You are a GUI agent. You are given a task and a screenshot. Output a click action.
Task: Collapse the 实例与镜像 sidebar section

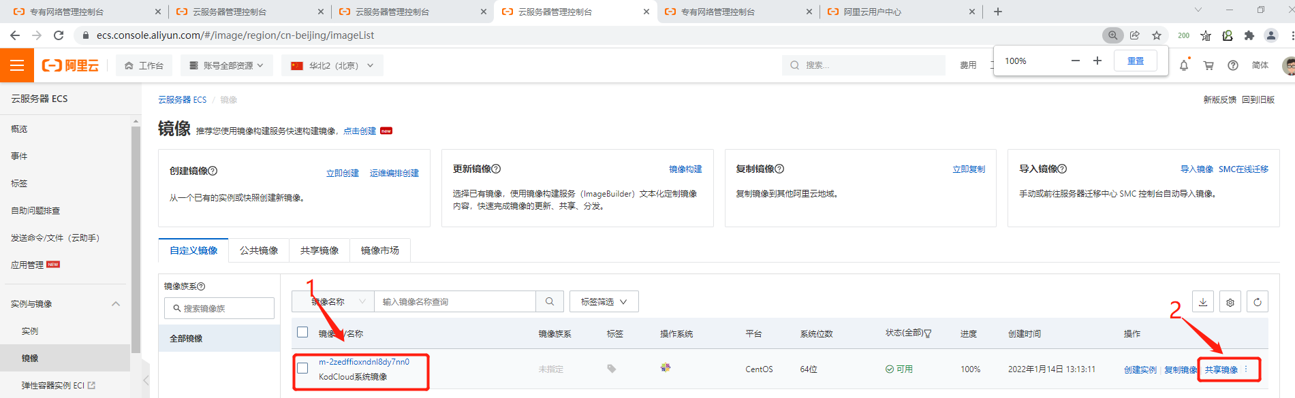[116, 303]
